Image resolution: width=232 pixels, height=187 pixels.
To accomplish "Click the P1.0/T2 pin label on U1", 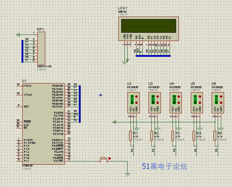I will tap(28, 140).
